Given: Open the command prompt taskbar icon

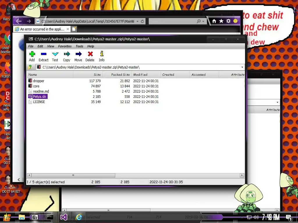Looking at the screenshot, I should (x=50, y=217).
